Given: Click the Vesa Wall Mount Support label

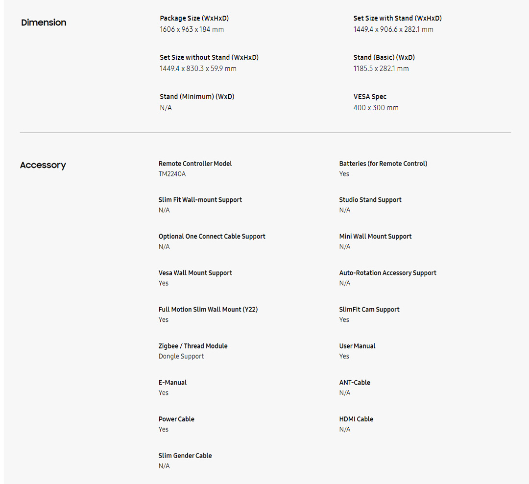Looking at the screenshot, I should [x=195, y=273].
